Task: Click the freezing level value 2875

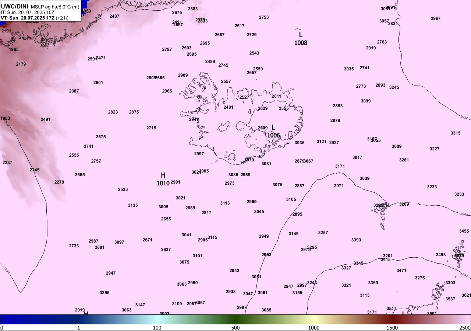Action: (x=134, y=112)
